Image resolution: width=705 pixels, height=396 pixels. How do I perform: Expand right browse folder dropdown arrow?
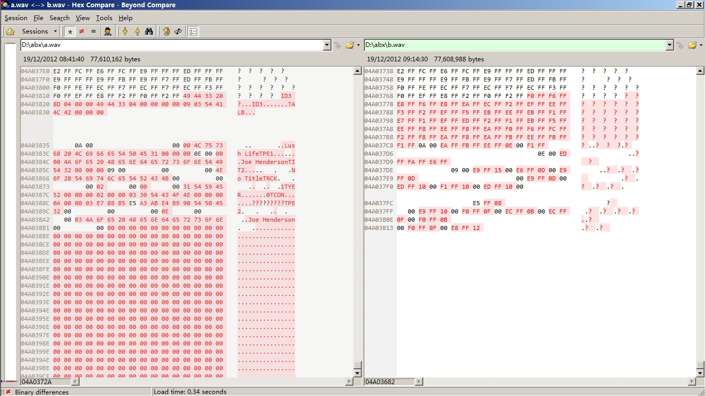701,45
